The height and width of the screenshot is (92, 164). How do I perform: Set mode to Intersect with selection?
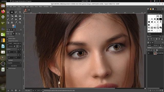point(19,34)
